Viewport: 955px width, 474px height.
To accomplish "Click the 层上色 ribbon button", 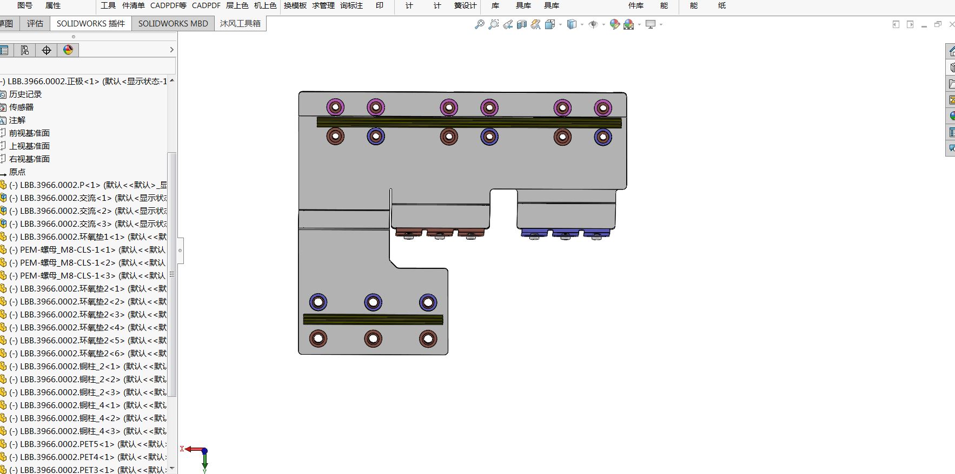I will pyautogui.click(x=237, y=5).
